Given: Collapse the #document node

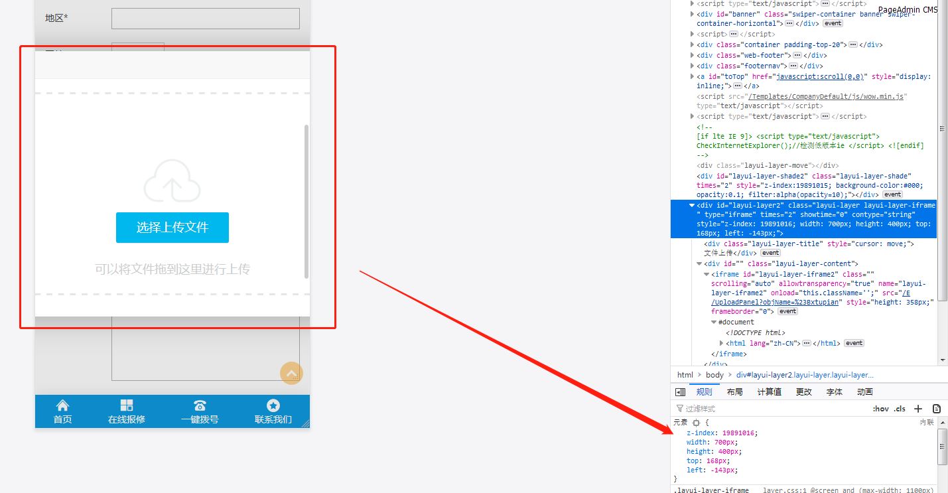Looking at the screenshot, I should [714, 322].
